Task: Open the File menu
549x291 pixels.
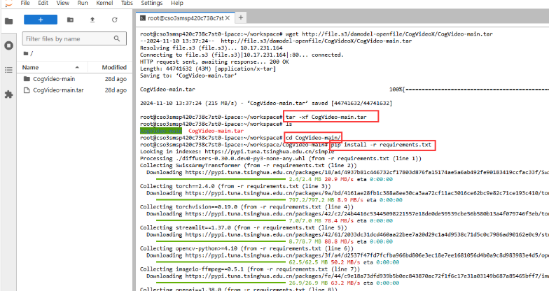Action: tap(25, 3)
